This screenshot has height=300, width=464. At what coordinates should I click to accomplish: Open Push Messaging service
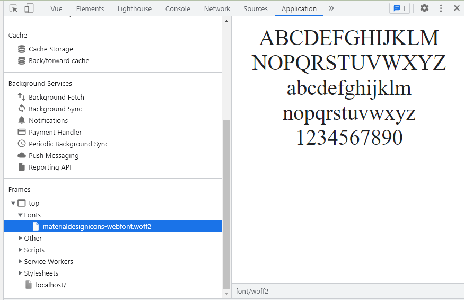point(54,156)
